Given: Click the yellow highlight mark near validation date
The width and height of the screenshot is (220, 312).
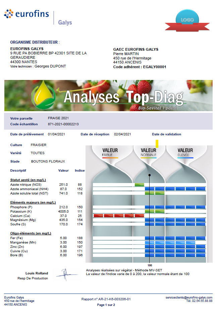Looking at the screenshot, I should pyautogui.click(x=157, y=144).
